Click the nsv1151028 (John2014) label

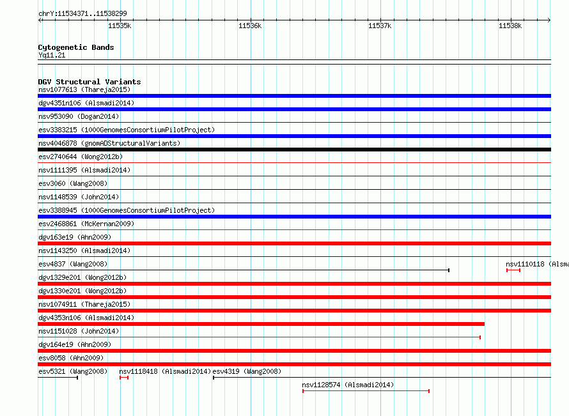click(79, 331)
